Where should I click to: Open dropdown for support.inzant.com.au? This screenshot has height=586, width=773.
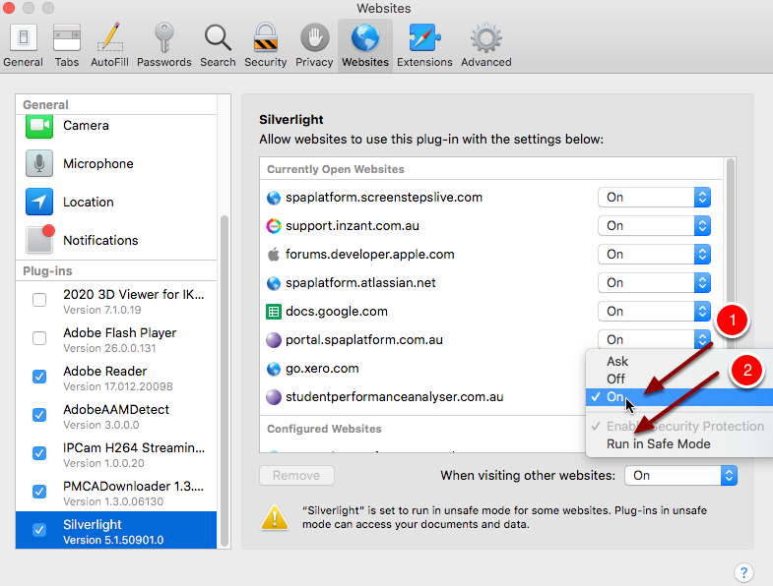coord(654,226)
